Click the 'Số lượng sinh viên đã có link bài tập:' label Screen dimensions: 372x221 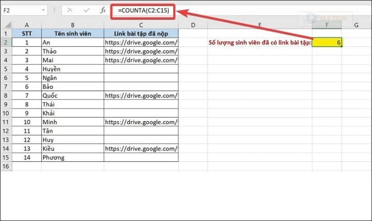click(x=260, y=42)
